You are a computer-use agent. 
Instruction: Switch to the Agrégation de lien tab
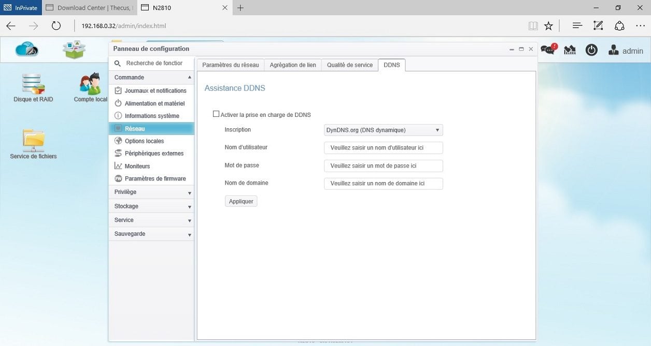(x=293, y=65)
